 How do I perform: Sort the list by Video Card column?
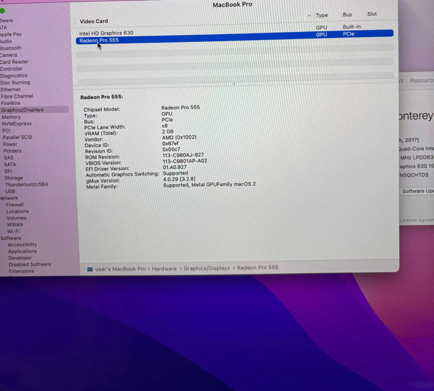94,21
